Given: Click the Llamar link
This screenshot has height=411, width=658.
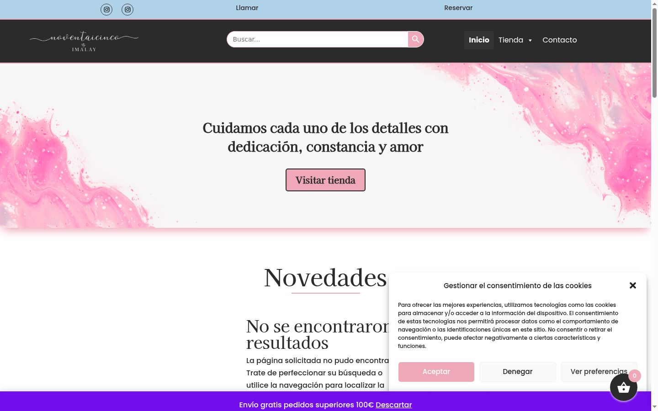Looking at the screenshot, I should point(247,8).
